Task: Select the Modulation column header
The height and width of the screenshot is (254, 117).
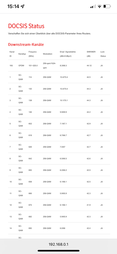Action: click(x=47, y=54)
